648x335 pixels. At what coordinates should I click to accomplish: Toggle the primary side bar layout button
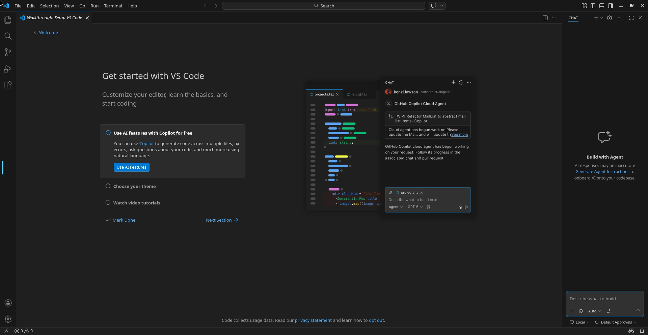(593, 6)
